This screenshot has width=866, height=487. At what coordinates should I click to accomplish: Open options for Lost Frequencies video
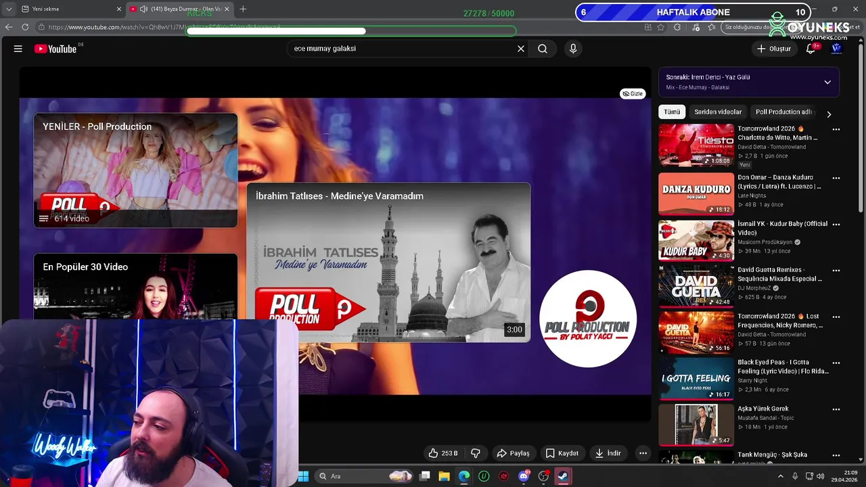point(836,317)
